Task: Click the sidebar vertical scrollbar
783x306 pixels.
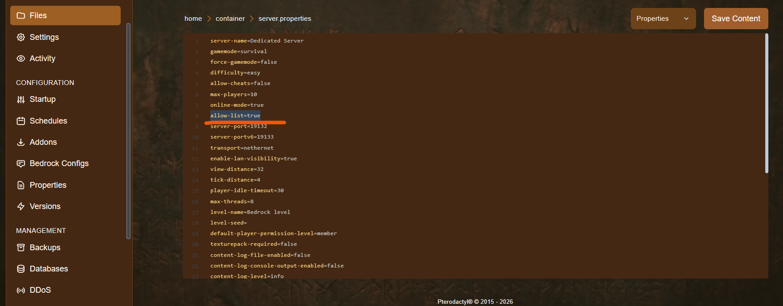Action: point(128,131)
